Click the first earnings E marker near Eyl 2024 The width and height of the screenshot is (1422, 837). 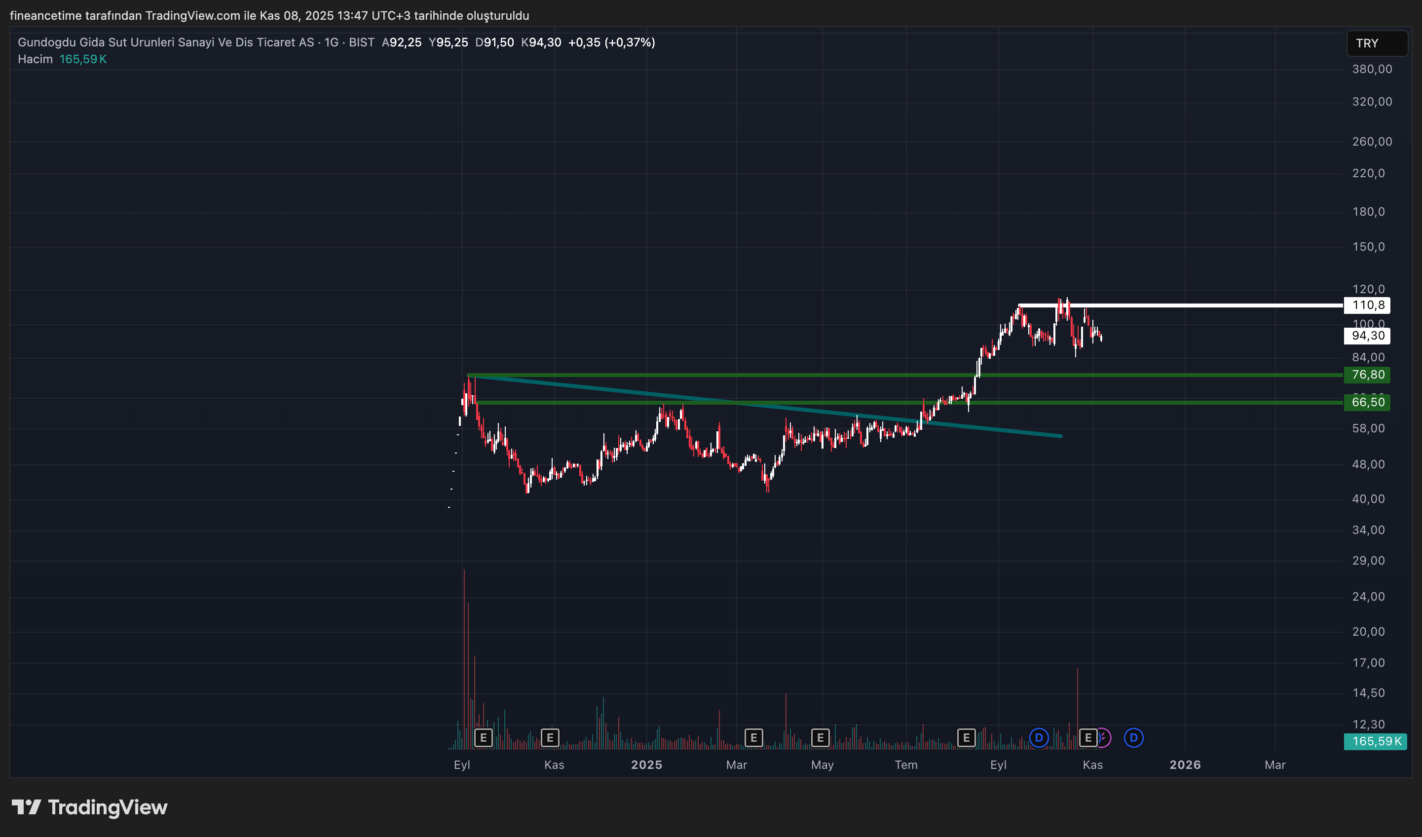(x=483, y=738)
